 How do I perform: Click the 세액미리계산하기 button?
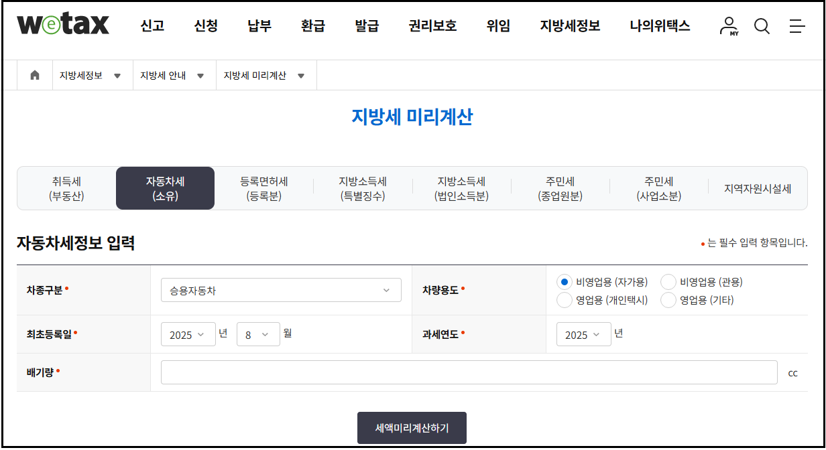coord(412,427)
